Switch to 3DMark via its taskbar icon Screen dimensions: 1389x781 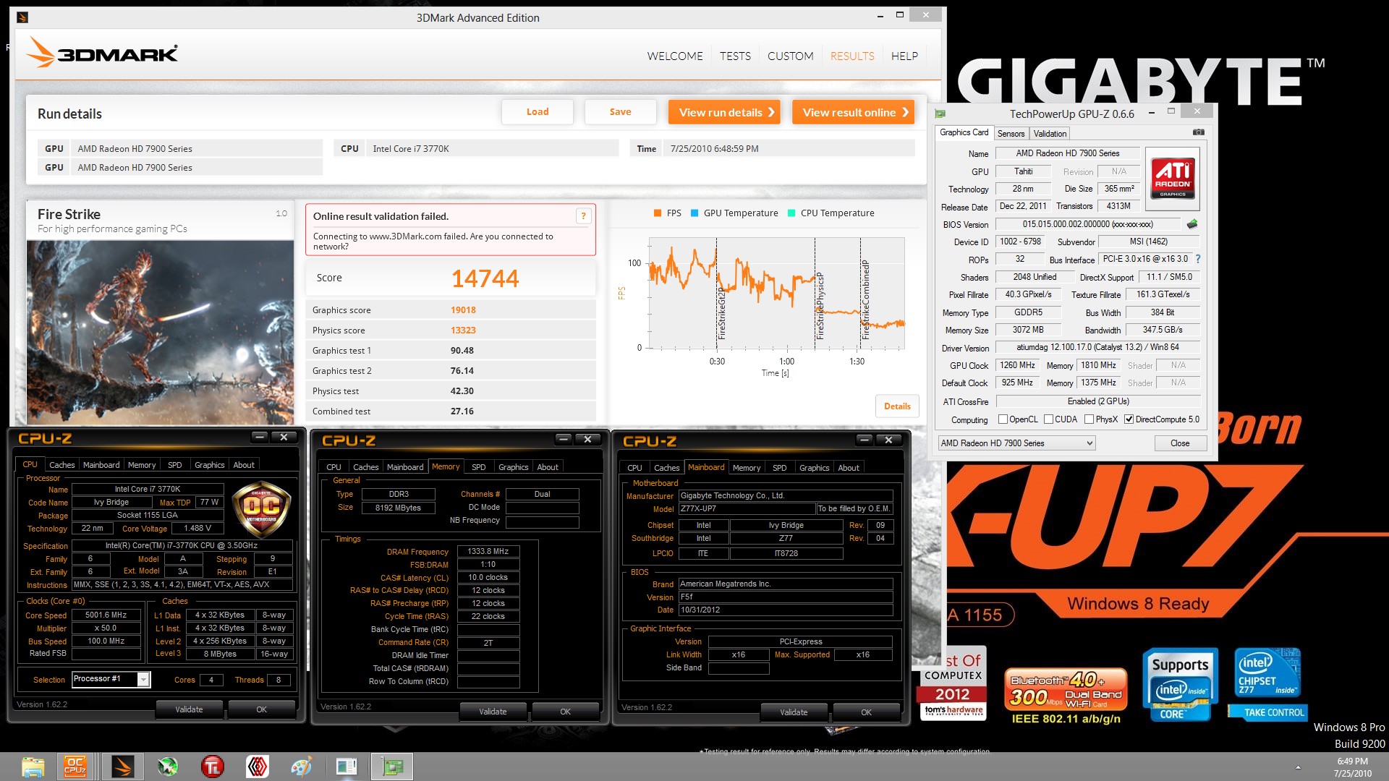coord(122,767)
